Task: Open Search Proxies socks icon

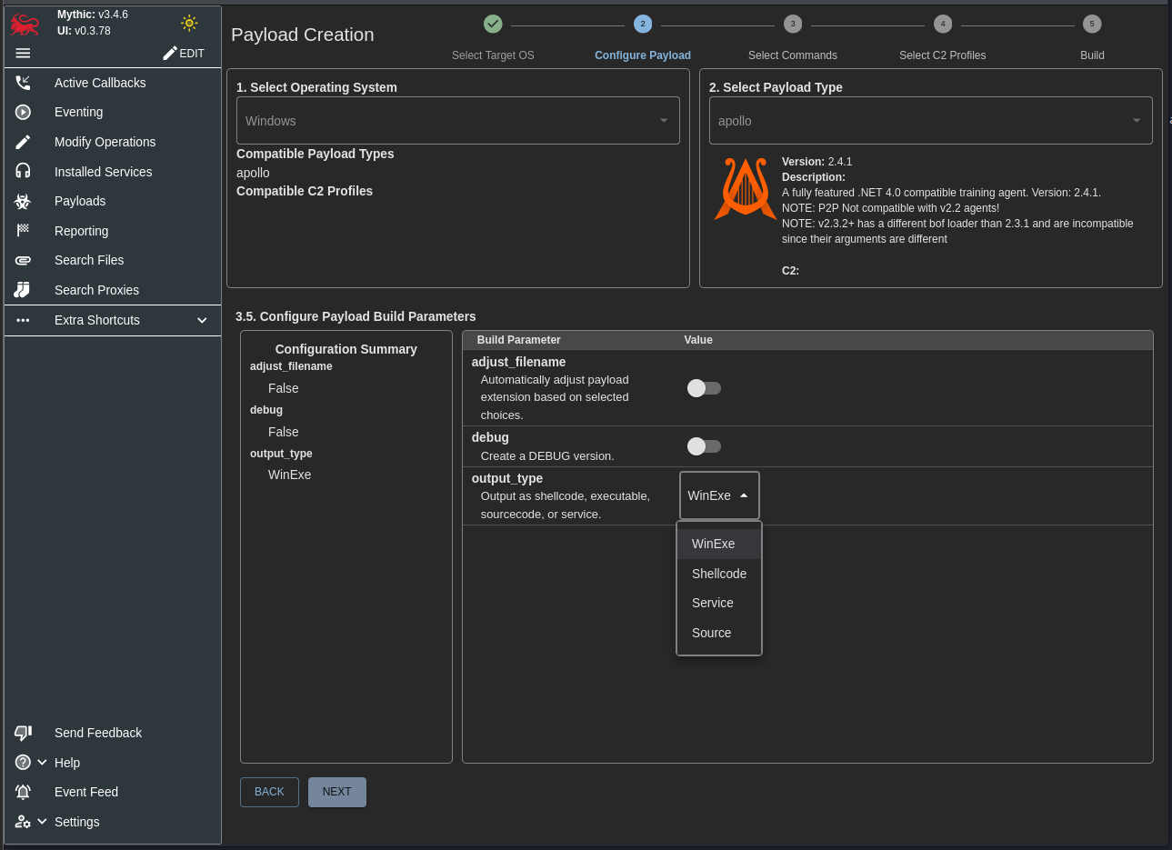Action: point(24,290)
